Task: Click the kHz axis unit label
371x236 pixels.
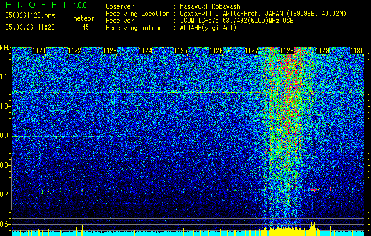Action: (5, 48)
